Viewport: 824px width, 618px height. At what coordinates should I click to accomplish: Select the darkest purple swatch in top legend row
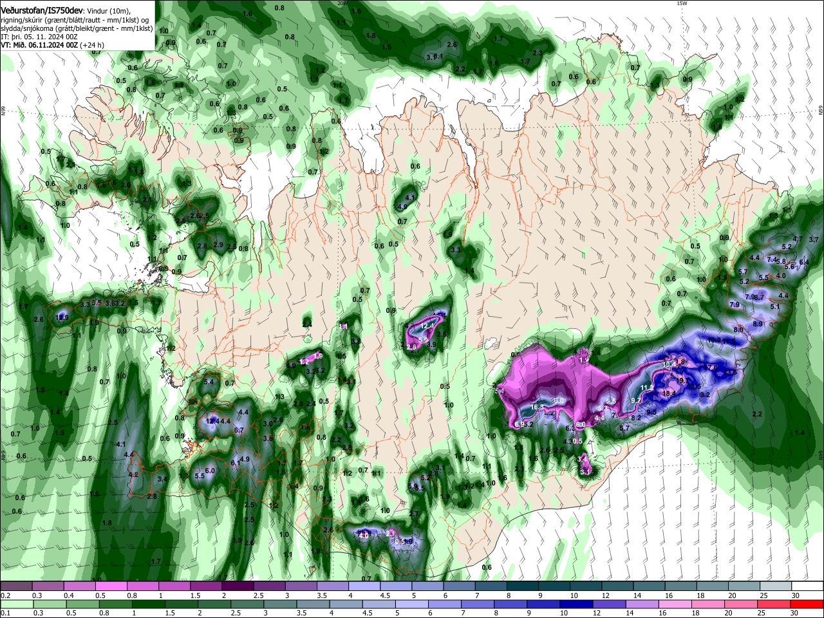[236, 586]
